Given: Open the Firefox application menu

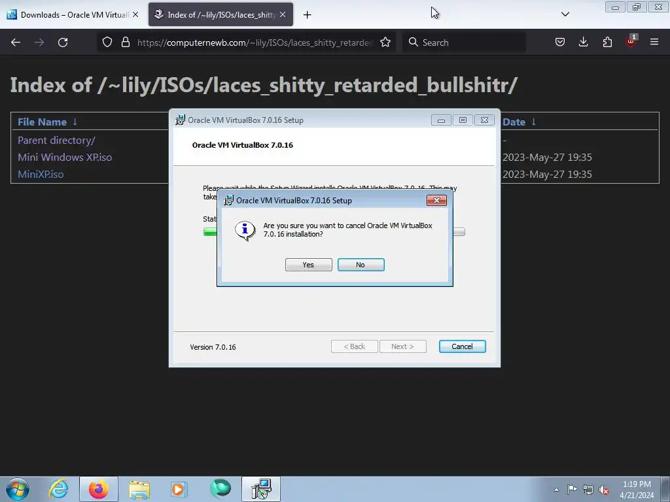Looking at the screenshot, I should click(654, 42).
